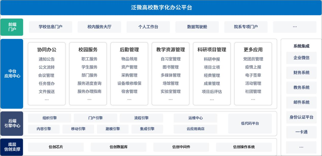Screen dimensions: 322x156
Task: Click 部门服务 item
Action: [x=89, y=75]
